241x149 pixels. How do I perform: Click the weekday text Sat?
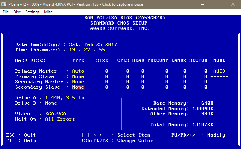pyautogui.click(x=75, y=45)
